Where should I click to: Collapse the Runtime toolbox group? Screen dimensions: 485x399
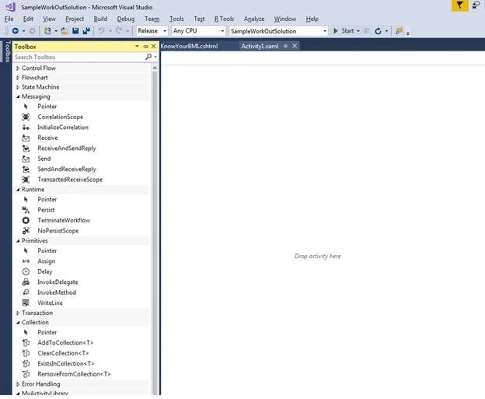pos(18,190)
